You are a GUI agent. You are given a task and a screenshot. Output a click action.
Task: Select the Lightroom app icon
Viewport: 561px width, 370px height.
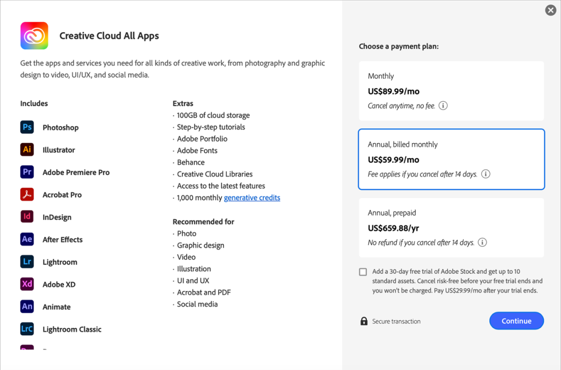coord(26,262)
